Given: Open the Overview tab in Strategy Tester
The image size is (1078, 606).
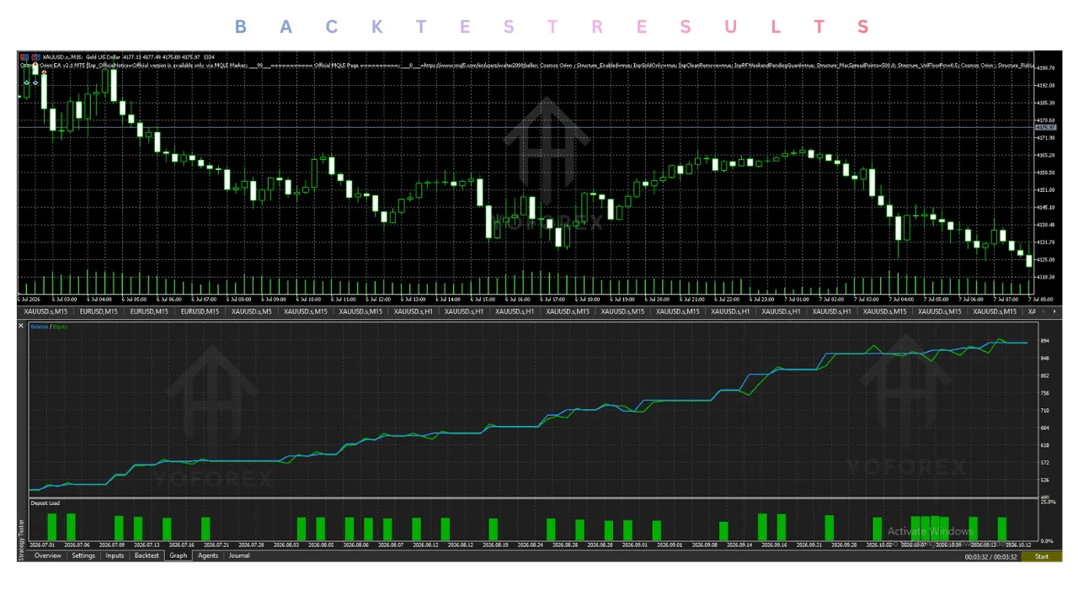Looking at the screenshot, I should point(47,555).
